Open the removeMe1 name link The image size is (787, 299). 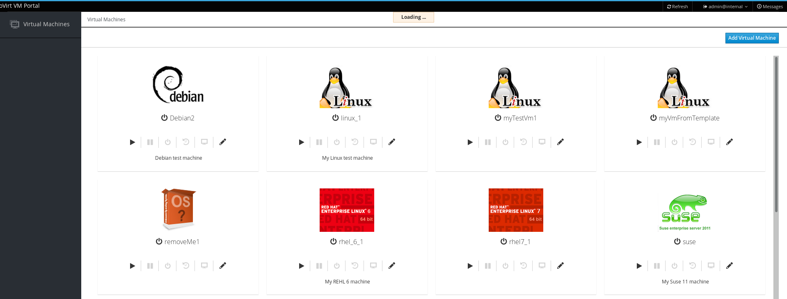tap(182, 242)
